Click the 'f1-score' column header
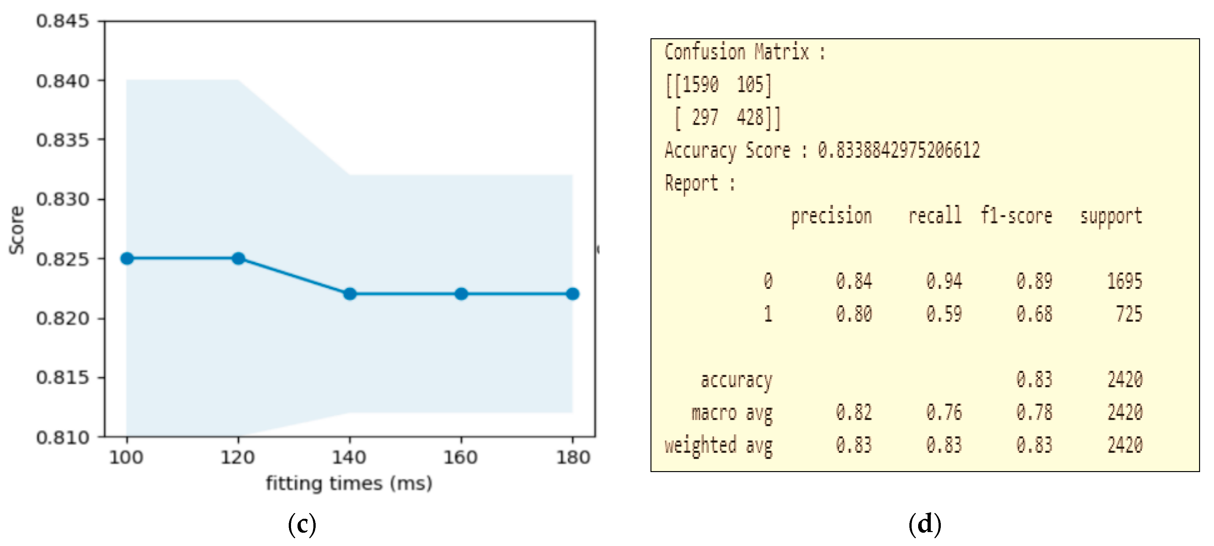The image size is (1214, 546). 1016,216
